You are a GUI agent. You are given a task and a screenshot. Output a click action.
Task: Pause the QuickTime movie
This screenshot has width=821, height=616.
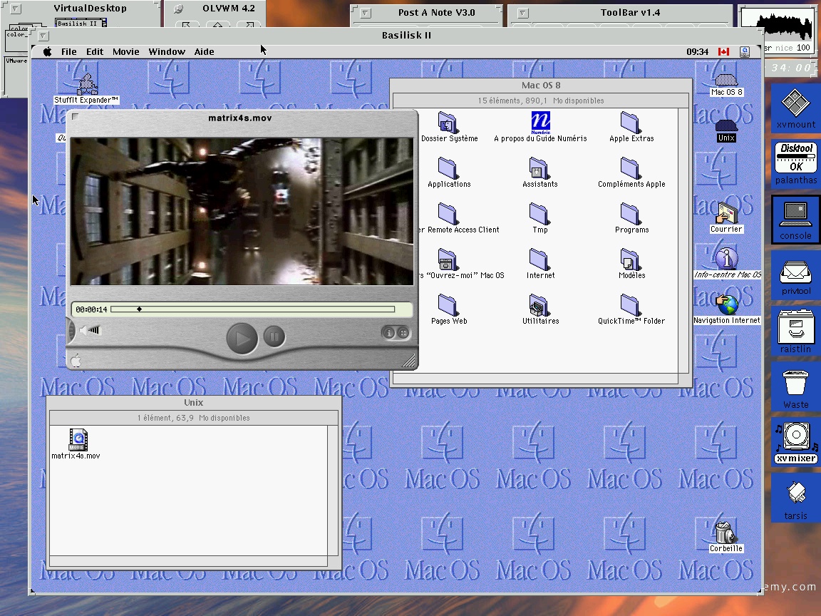pos(274,337)
